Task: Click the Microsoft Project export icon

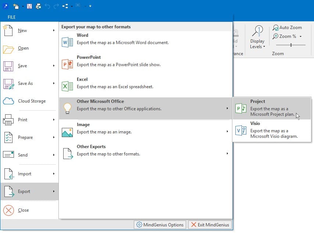Action: pos(241,108)
